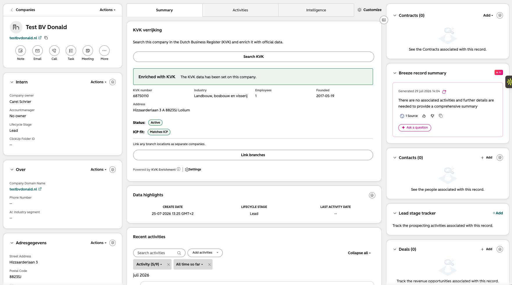
Task: Click the Search KVK button
Action: point(254,57)
